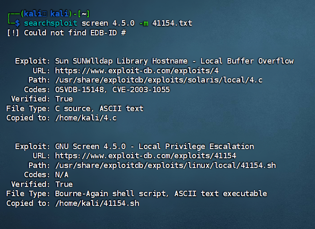
Task: Click the '-m' flag in the command
Action: pyautogui.click(x=144, y=23)
